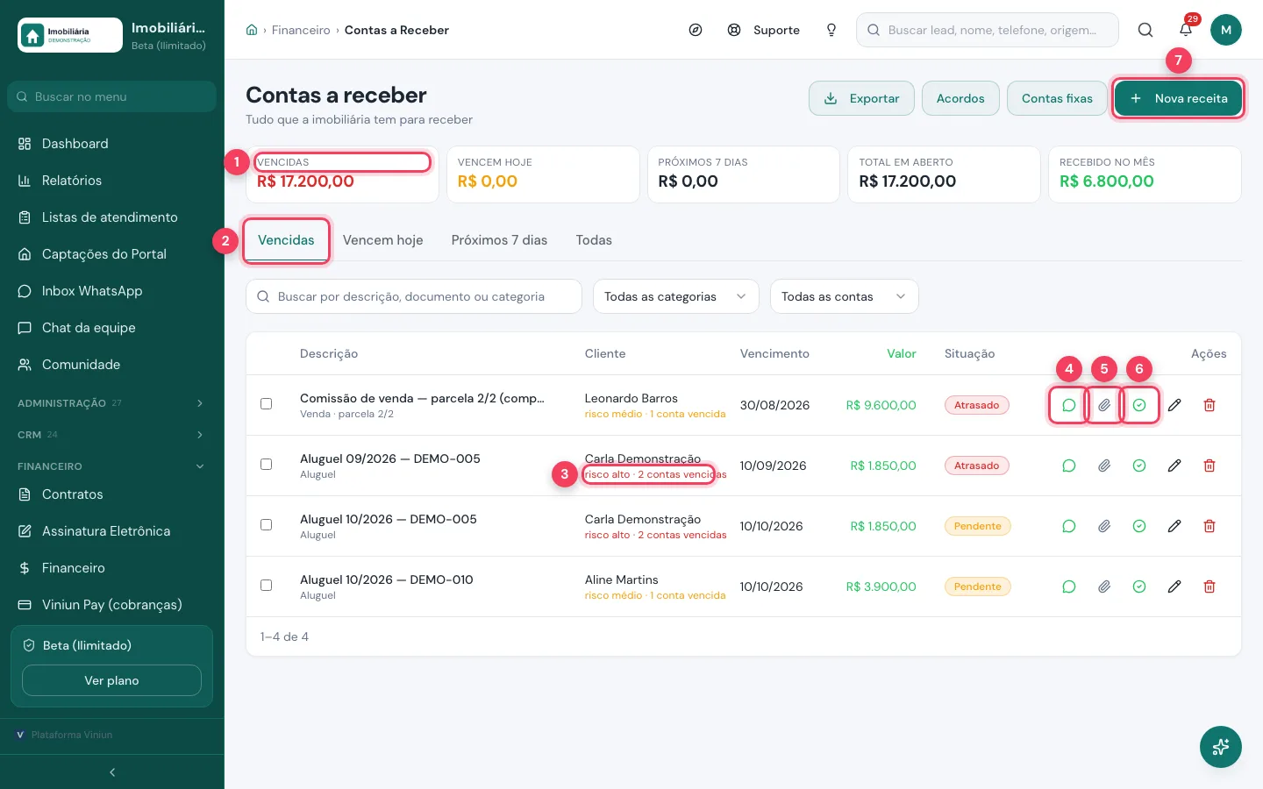
Task: Mark Comissão de venda as received
Action: point(1139,405)
